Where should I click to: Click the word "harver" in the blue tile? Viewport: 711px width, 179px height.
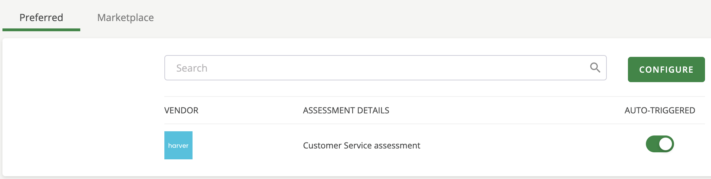[x=178, y=146]
